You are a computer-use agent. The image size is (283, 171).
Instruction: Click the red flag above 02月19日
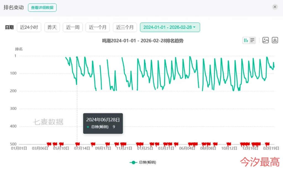pyautogui.click(x=267, y=144)
